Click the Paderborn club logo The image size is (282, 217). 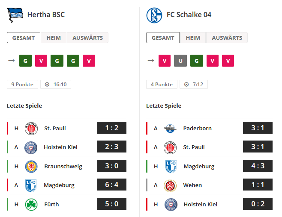[170, 129]
